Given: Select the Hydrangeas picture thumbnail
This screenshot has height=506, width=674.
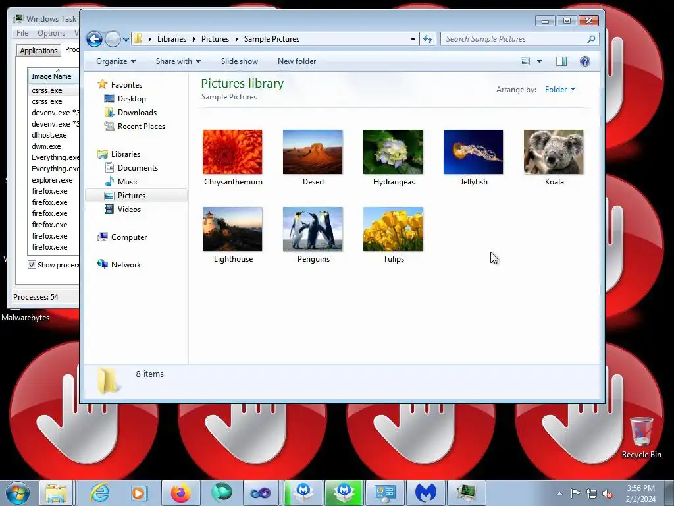Looking at the screenshot, I should (393, 152).
